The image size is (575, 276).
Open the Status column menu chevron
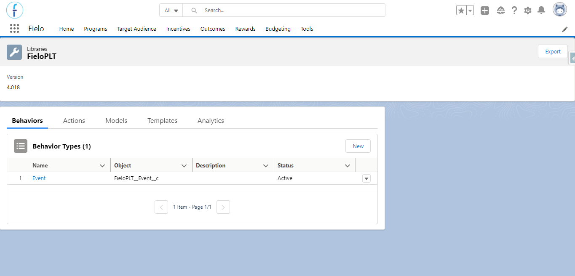tap(348, 166)
